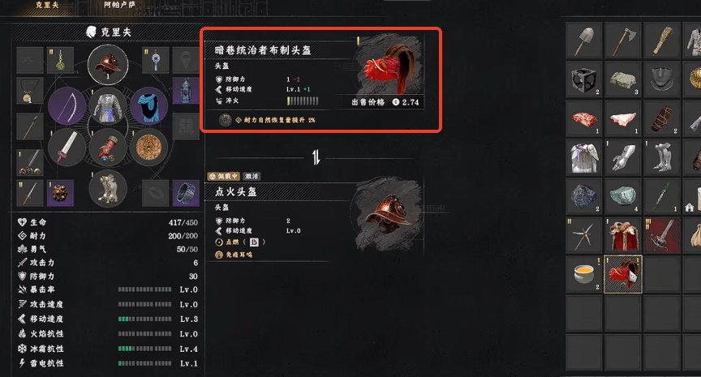Image resolution: width=701 pixels, height=377 pixels.
Task: Click the sword weapon slot
Action: tap(67, 148)
